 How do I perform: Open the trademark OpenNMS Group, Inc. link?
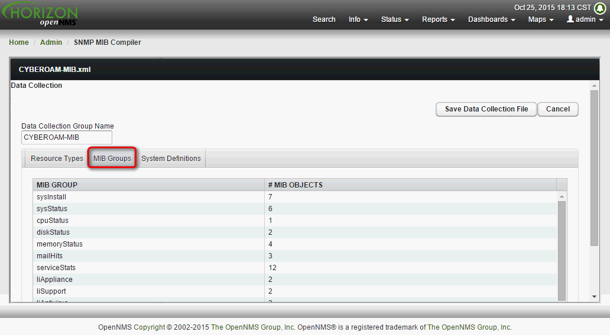[x=469, y=327]
